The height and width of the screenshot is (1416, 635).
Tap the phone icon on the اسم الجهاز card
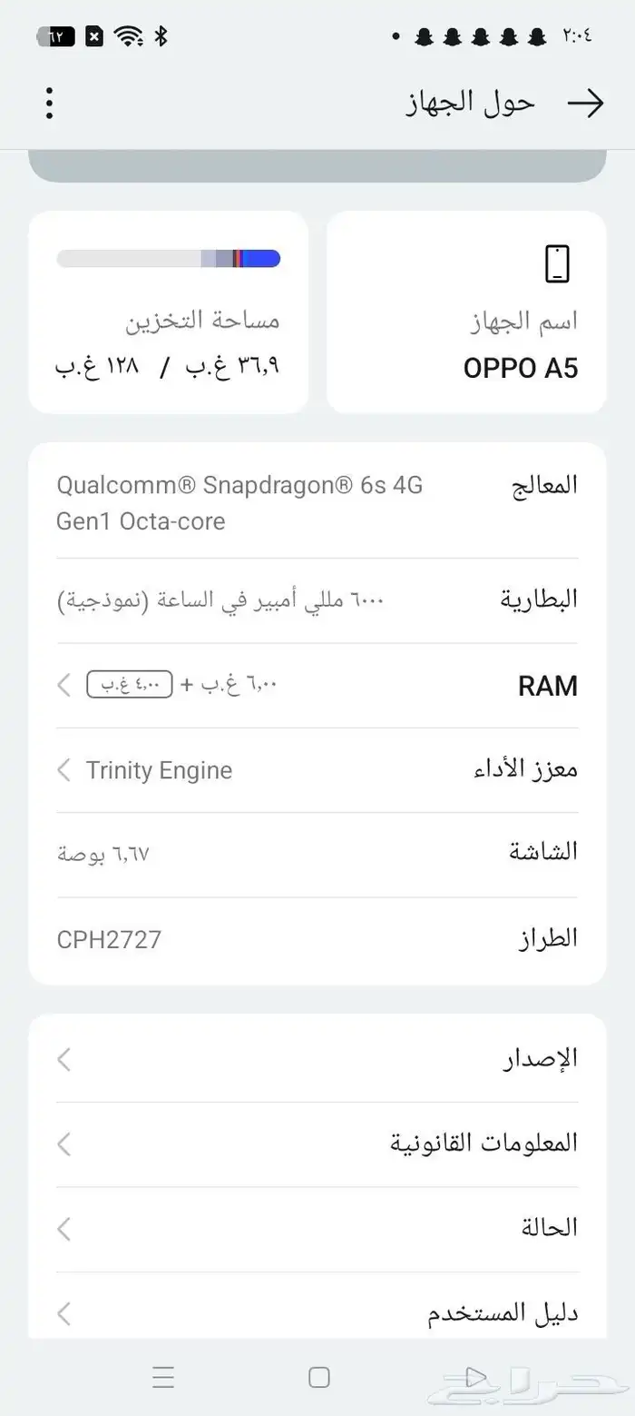point(557,263)
